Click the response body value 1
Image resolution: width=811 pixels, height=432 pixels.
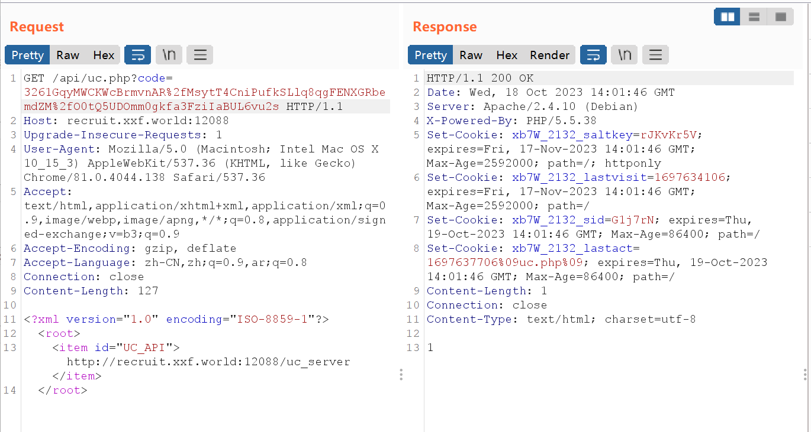pos(430,347)
